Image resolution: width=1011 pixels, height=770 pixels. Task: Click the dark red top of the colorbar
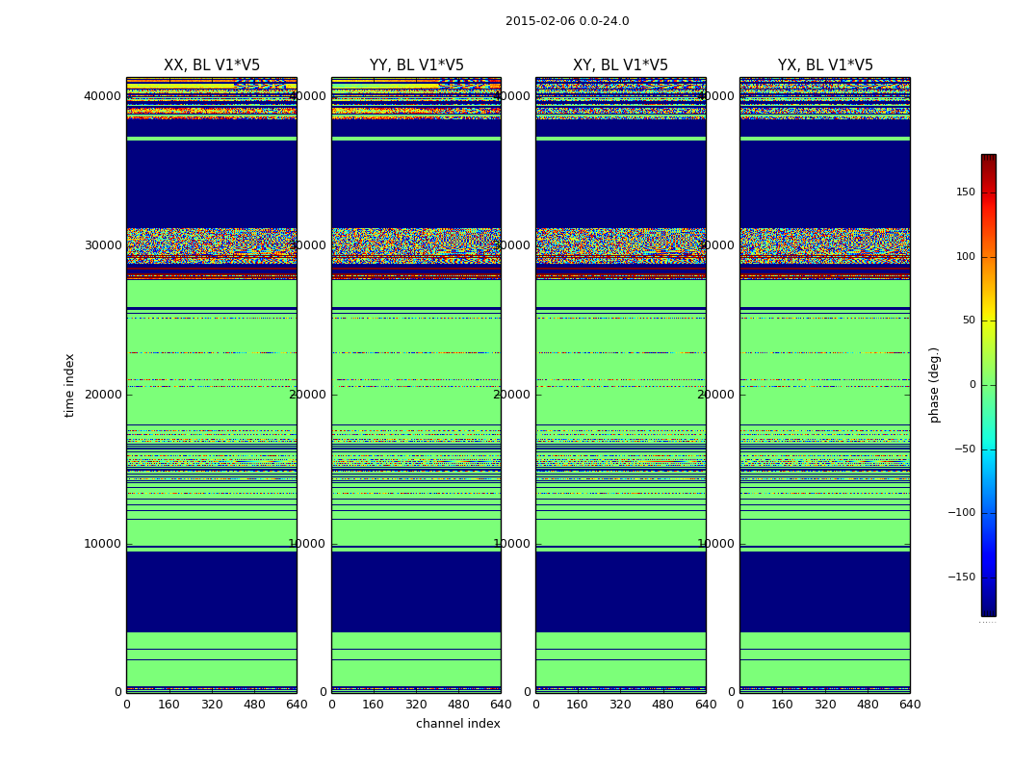[x=988, y=162]
